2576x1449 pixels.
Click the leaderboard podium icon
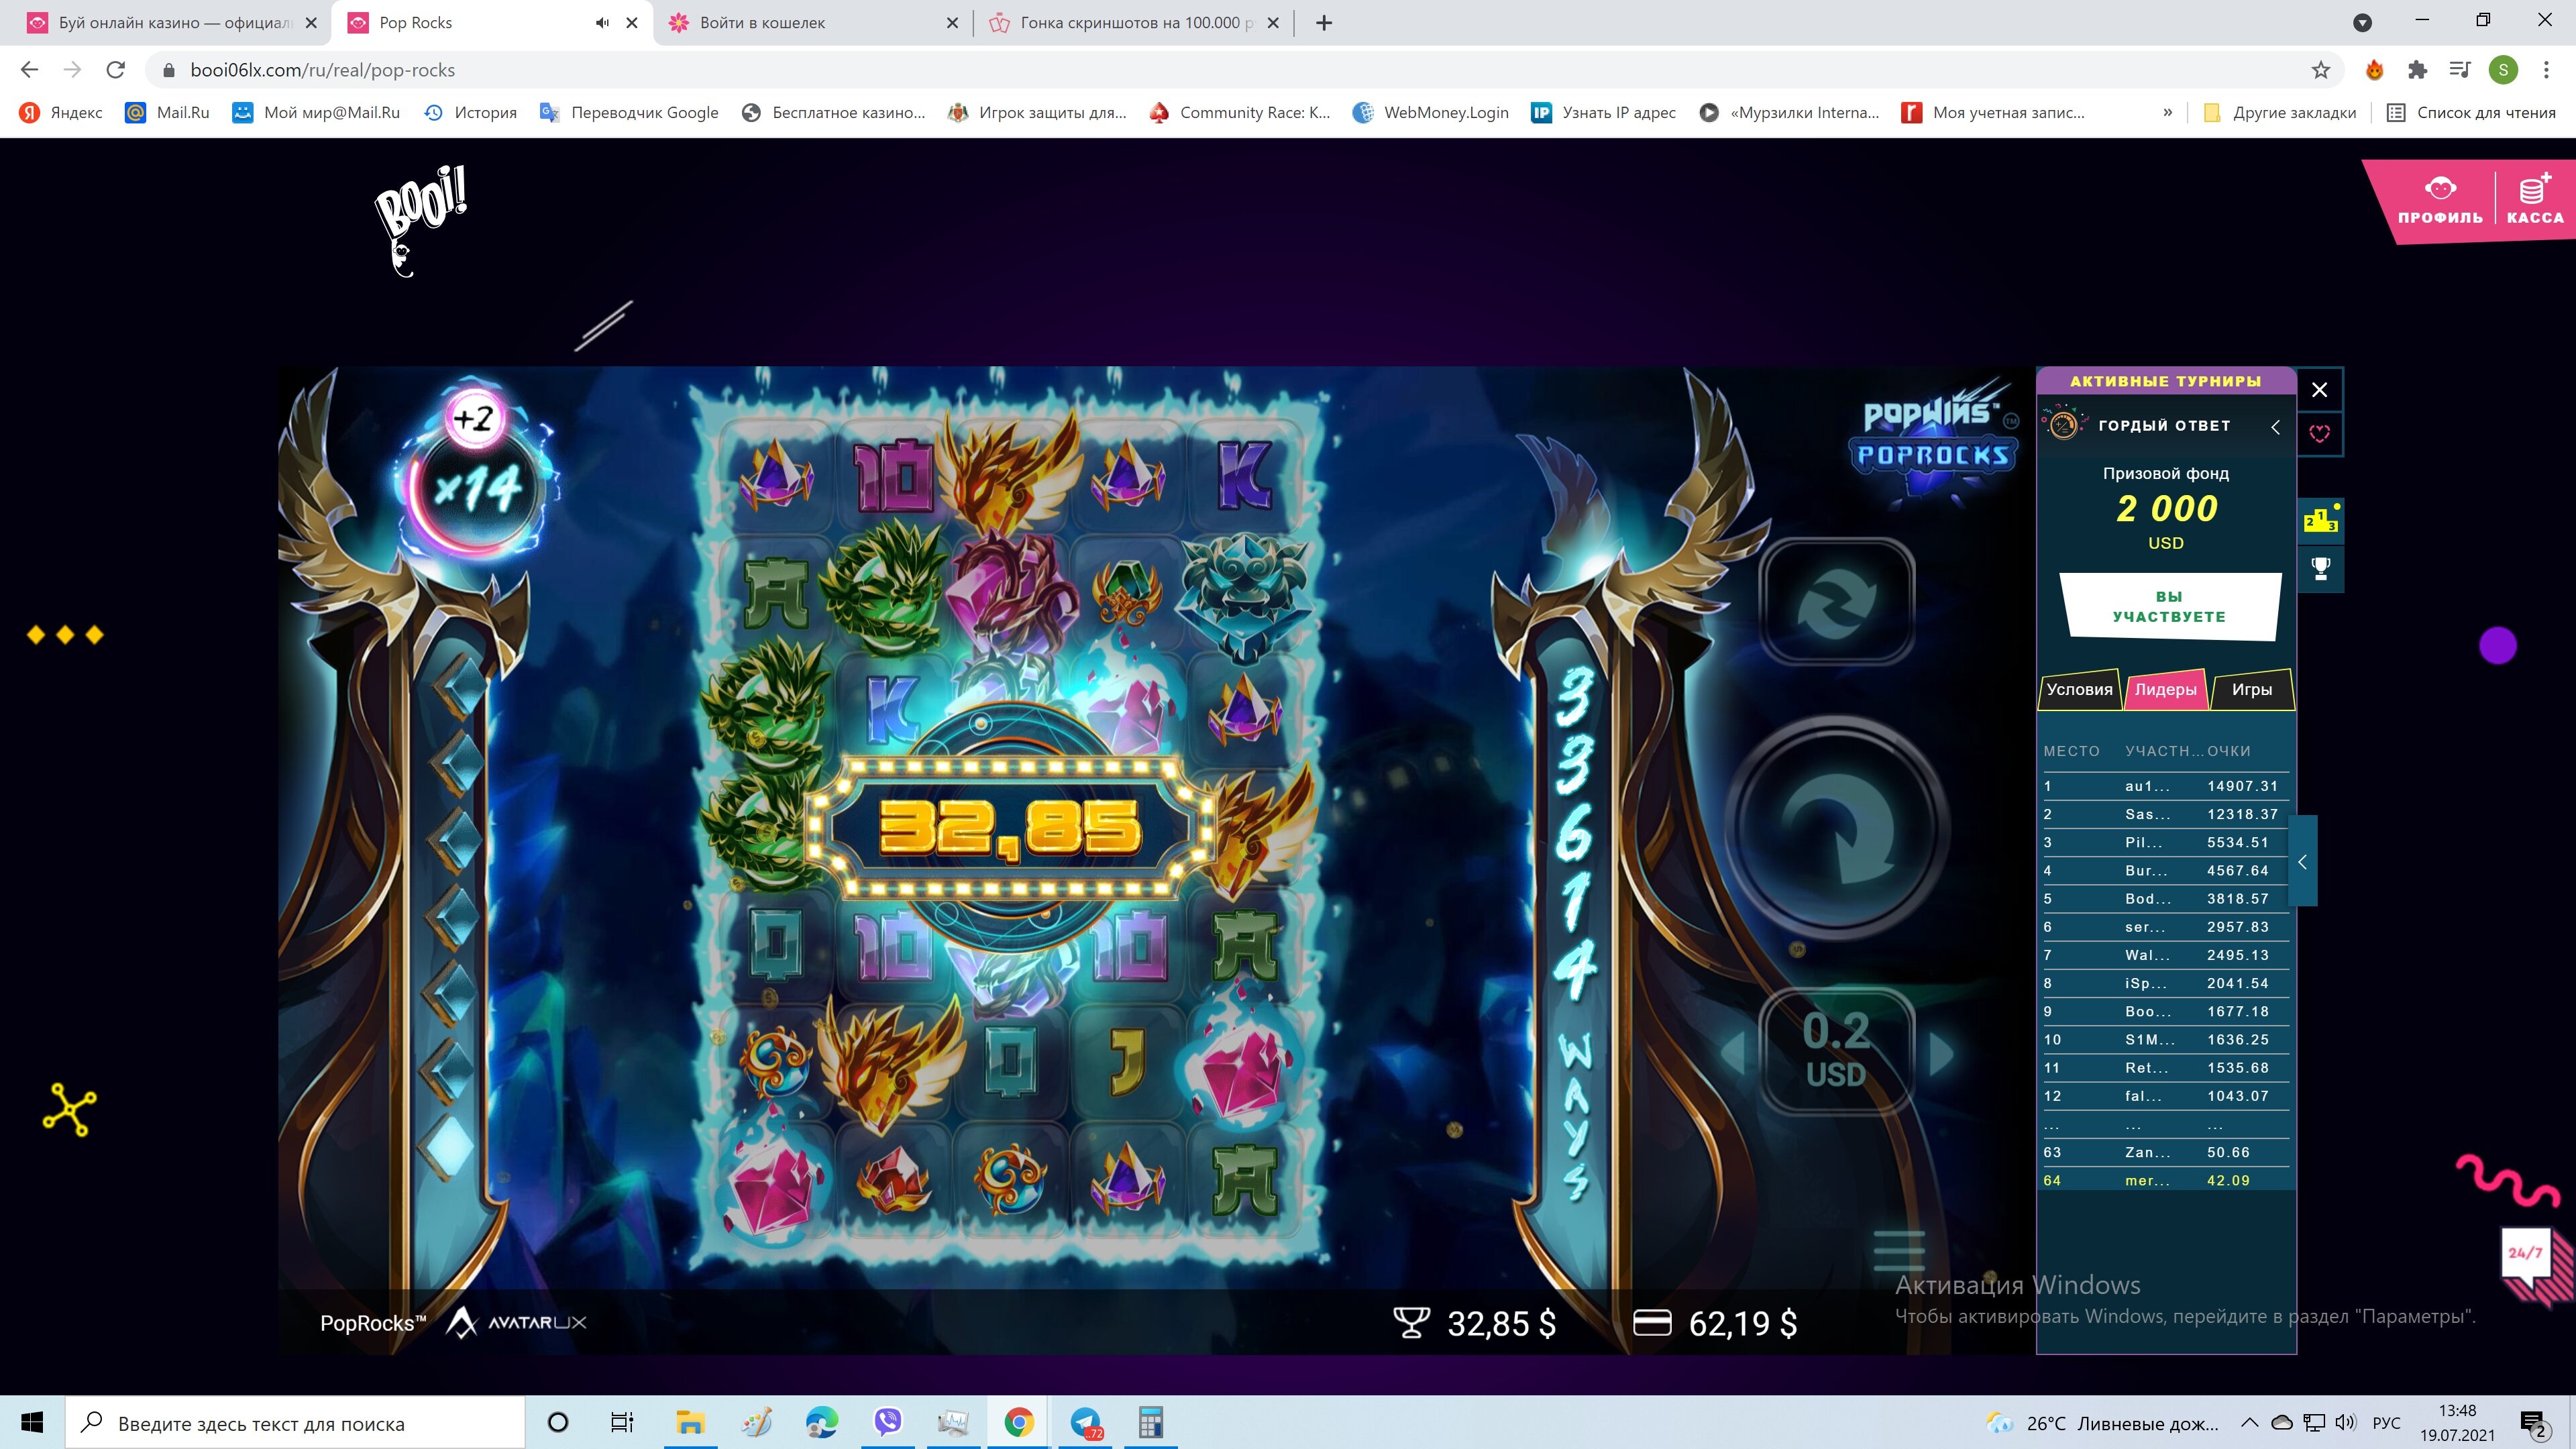point(2320,520)
